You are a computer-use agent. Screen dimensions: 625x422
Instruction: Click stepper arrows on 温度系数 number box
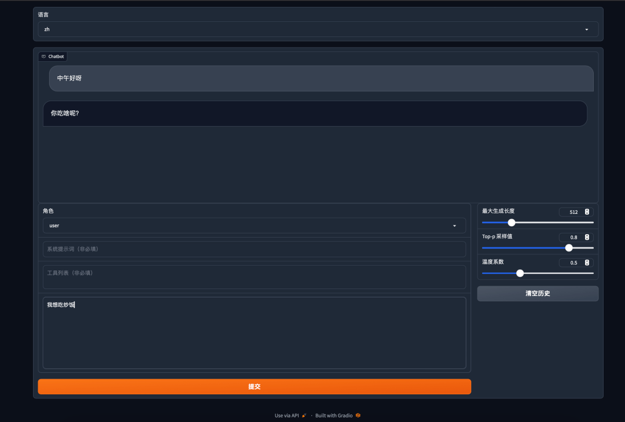click(x=587, y=262)
